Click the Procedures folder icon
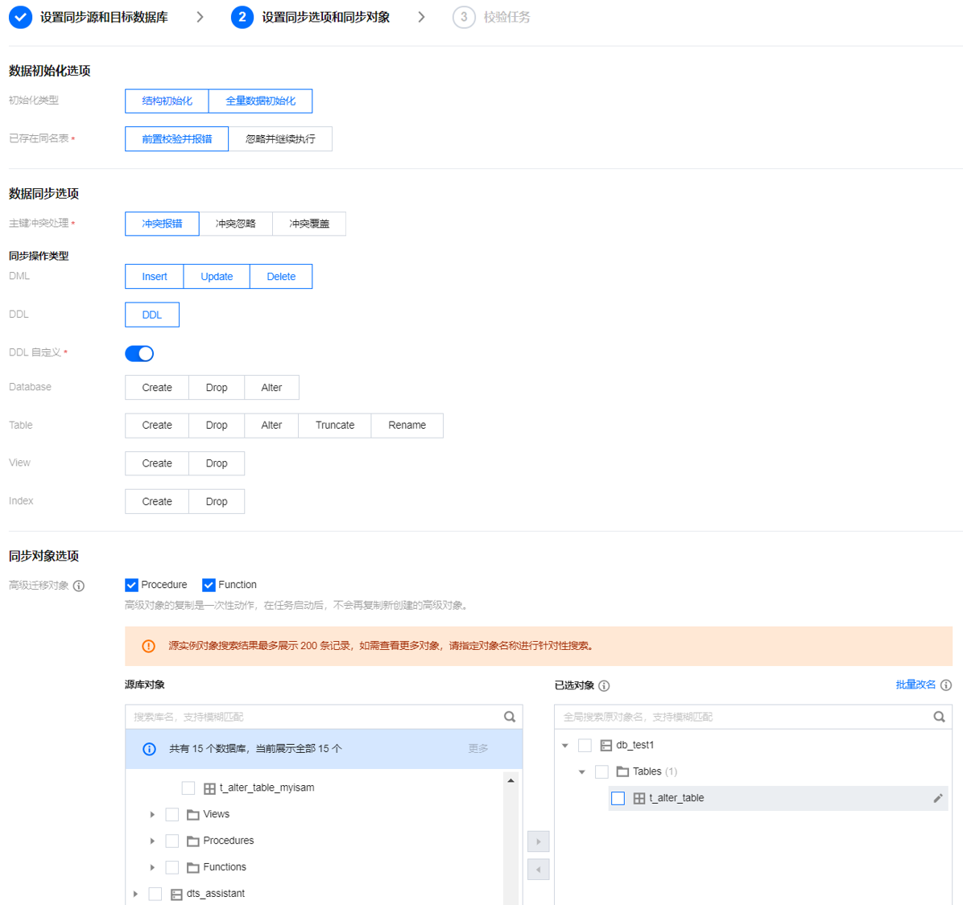This screenshot has width=963, height=905. [193, 841]
